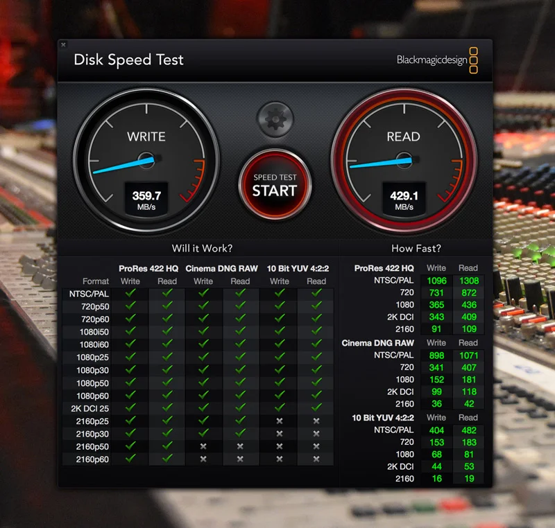The image size is (555, 528).
Task: Click the NTSC/PAL format row label
Action: tap(89, 294)
